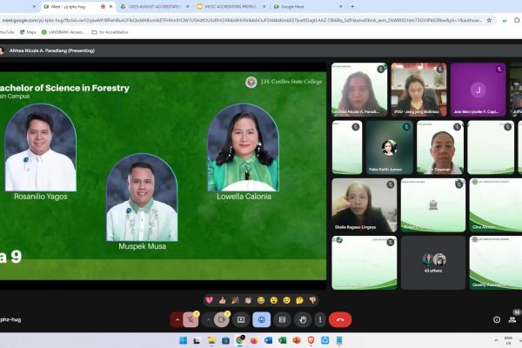522x348 pixels.
Task: Select Joie Mercybelle participant tile with J avatar
Action: coord(478,90)
